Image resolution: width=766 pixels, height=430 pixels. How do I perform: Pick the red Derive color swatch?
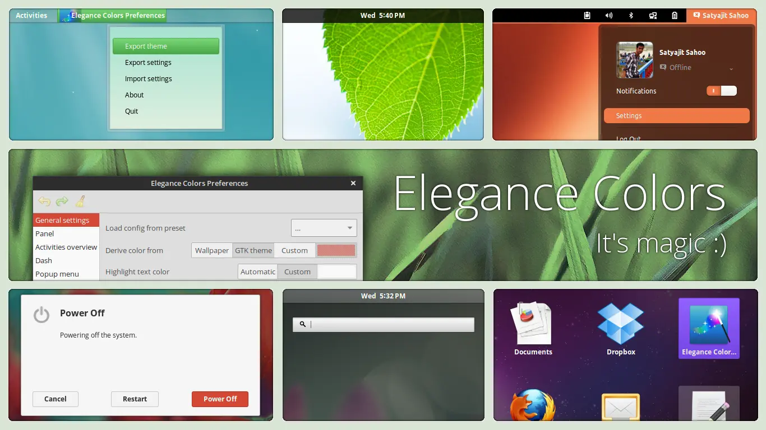pyautogui.click(x=336, y=250)
